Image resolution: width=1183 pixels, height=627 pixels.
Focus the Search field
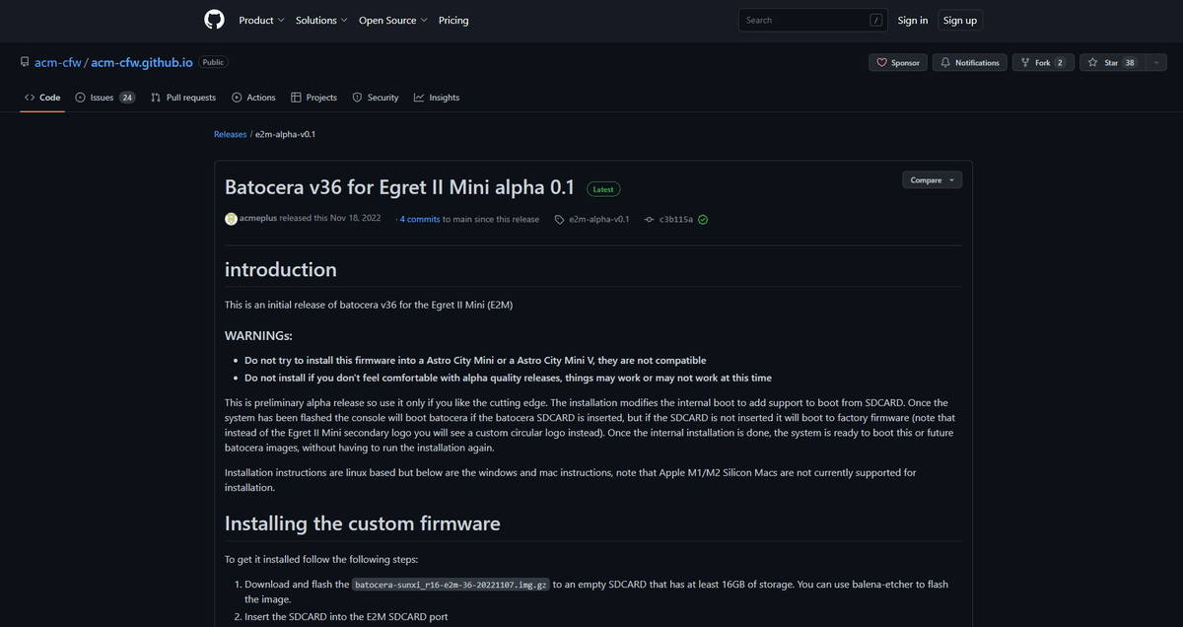point(813,20)
